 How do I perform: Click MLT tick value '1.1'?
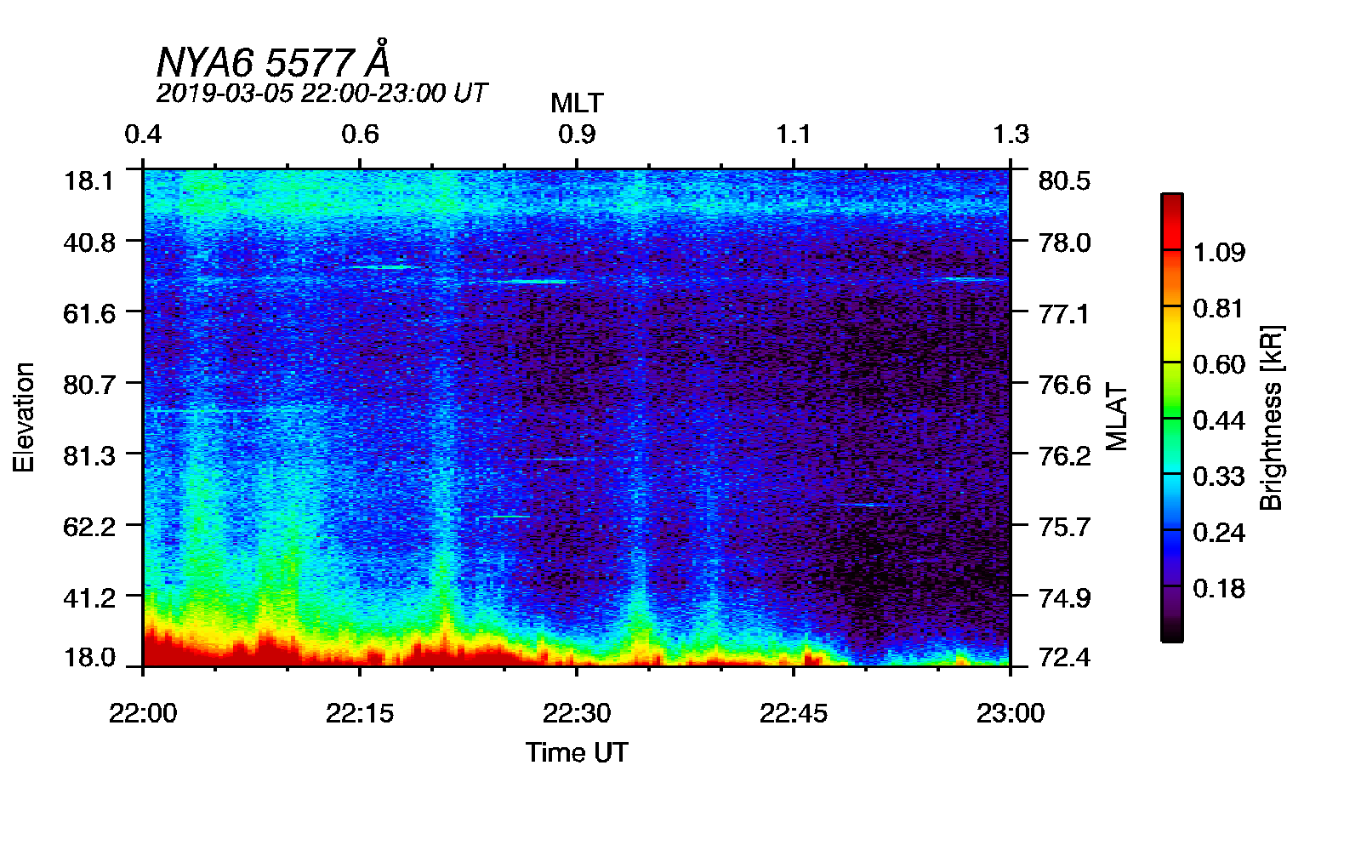coord(794,134)
